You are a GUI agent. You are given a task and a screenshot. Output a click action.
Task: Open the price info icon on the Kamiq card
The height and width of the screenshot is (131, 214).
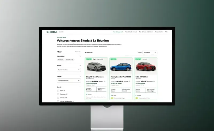point(129,81)
